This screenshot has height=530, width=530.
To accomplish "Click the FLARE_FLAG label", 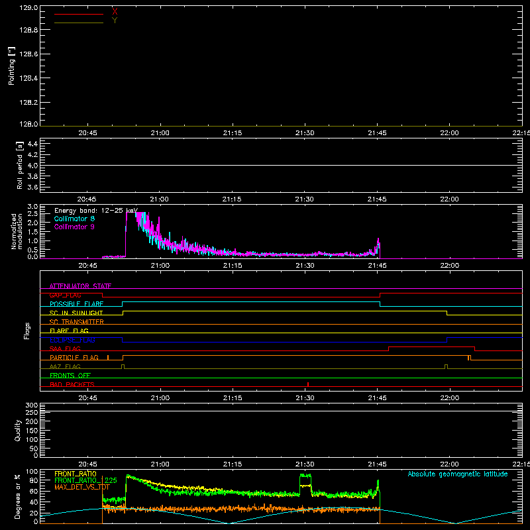I will (x=69, y=331).
